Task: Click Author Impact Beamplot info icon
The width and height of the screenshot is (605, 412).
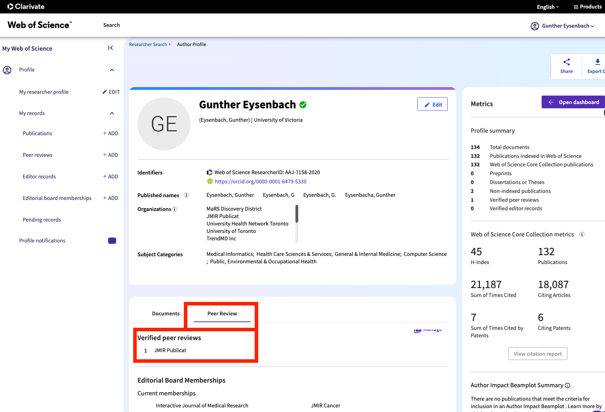Action: (567, 385)
